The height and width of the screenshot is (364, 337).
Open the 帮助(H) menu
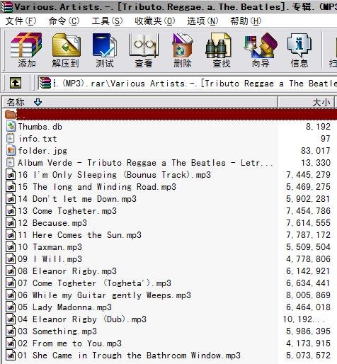pyautogui.click(x=246, y=21)
